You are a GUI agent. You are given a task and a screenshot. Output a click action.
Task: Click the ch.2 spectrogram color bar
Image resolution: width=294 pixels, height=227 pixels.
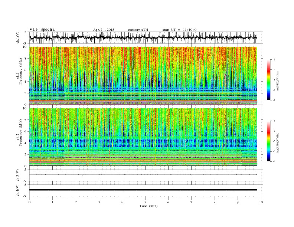[268, 141]
